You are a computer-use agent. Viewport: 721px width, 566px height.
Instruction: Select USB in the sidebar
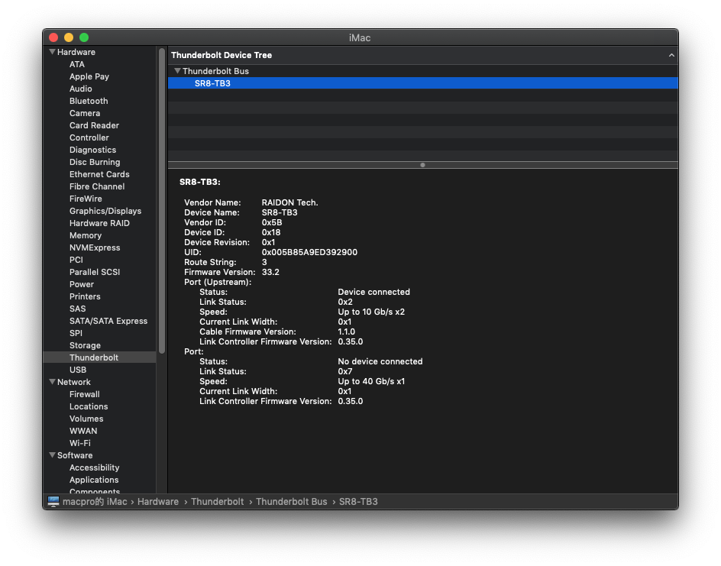point(78,370)
